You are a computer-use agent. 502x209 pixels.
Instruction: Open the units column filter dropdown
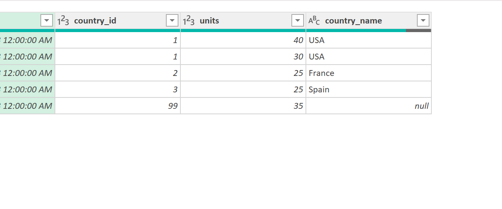298,20
